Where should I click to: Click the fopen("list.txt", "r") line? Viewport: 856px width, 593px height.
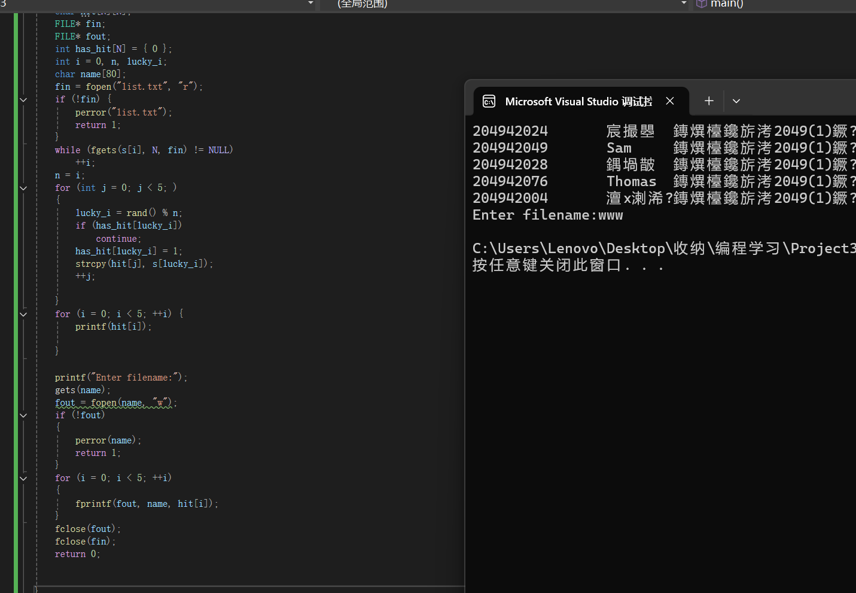pos(129,87)
